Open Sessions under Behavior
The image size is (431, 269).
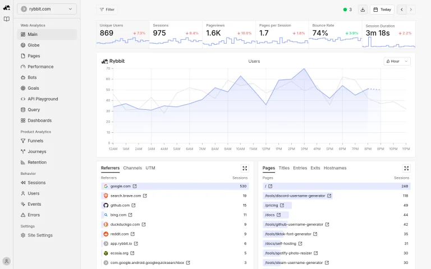coord(47,183)
